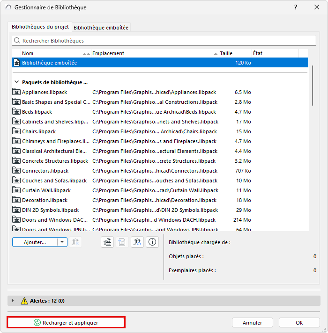Click the Ajouter... button
Image resolution: width=328 pixels, height=333 pixels.
coord(35,242)
